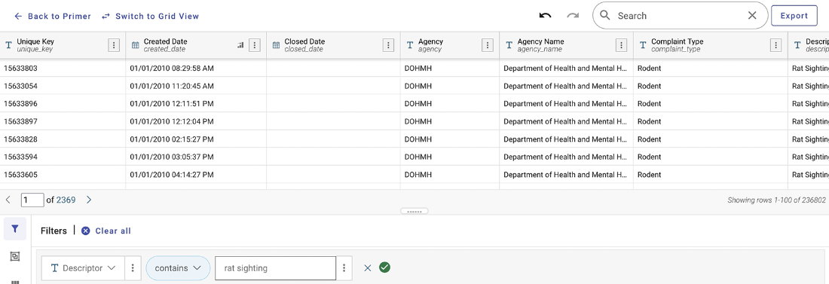
Task: Click the rat sighting filter value field
Action: pos(275,268)
